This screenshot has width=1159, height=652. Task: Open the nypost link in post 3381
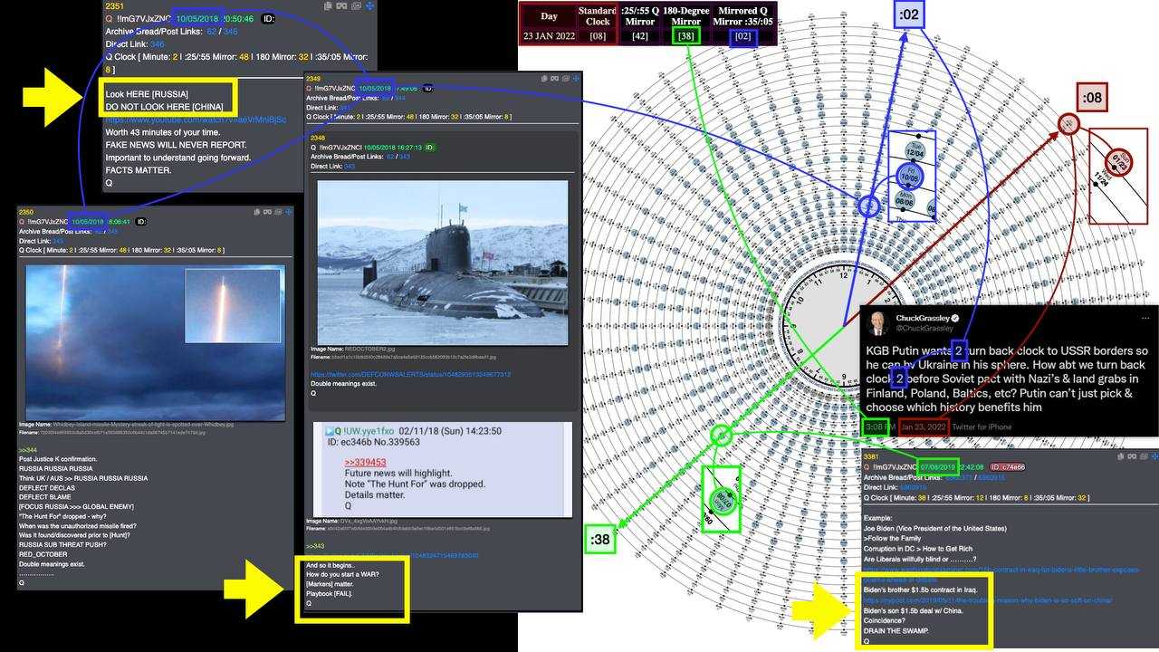(987, 600)
